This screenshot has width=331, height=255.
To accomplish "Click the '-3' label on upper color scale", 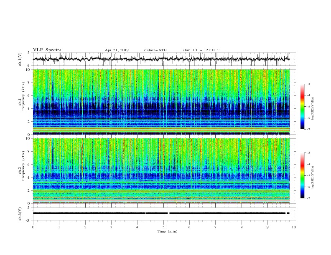I will 308,84.
